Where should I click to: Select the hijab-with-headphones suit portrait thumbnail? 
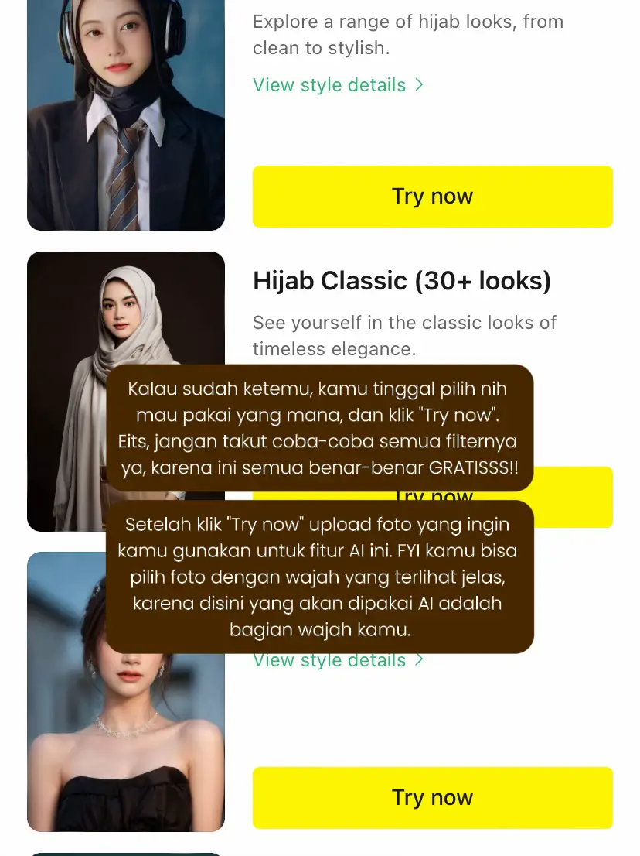pyautogui.click(x=126, y=115)
